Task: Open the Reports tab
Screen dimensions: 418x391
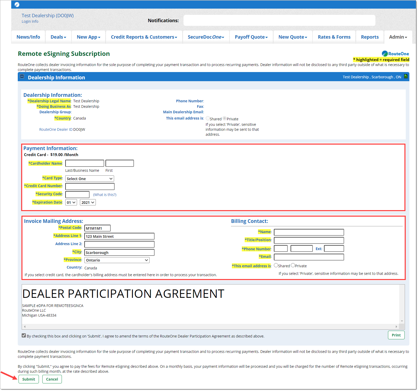Action: [x=370, y=37]
